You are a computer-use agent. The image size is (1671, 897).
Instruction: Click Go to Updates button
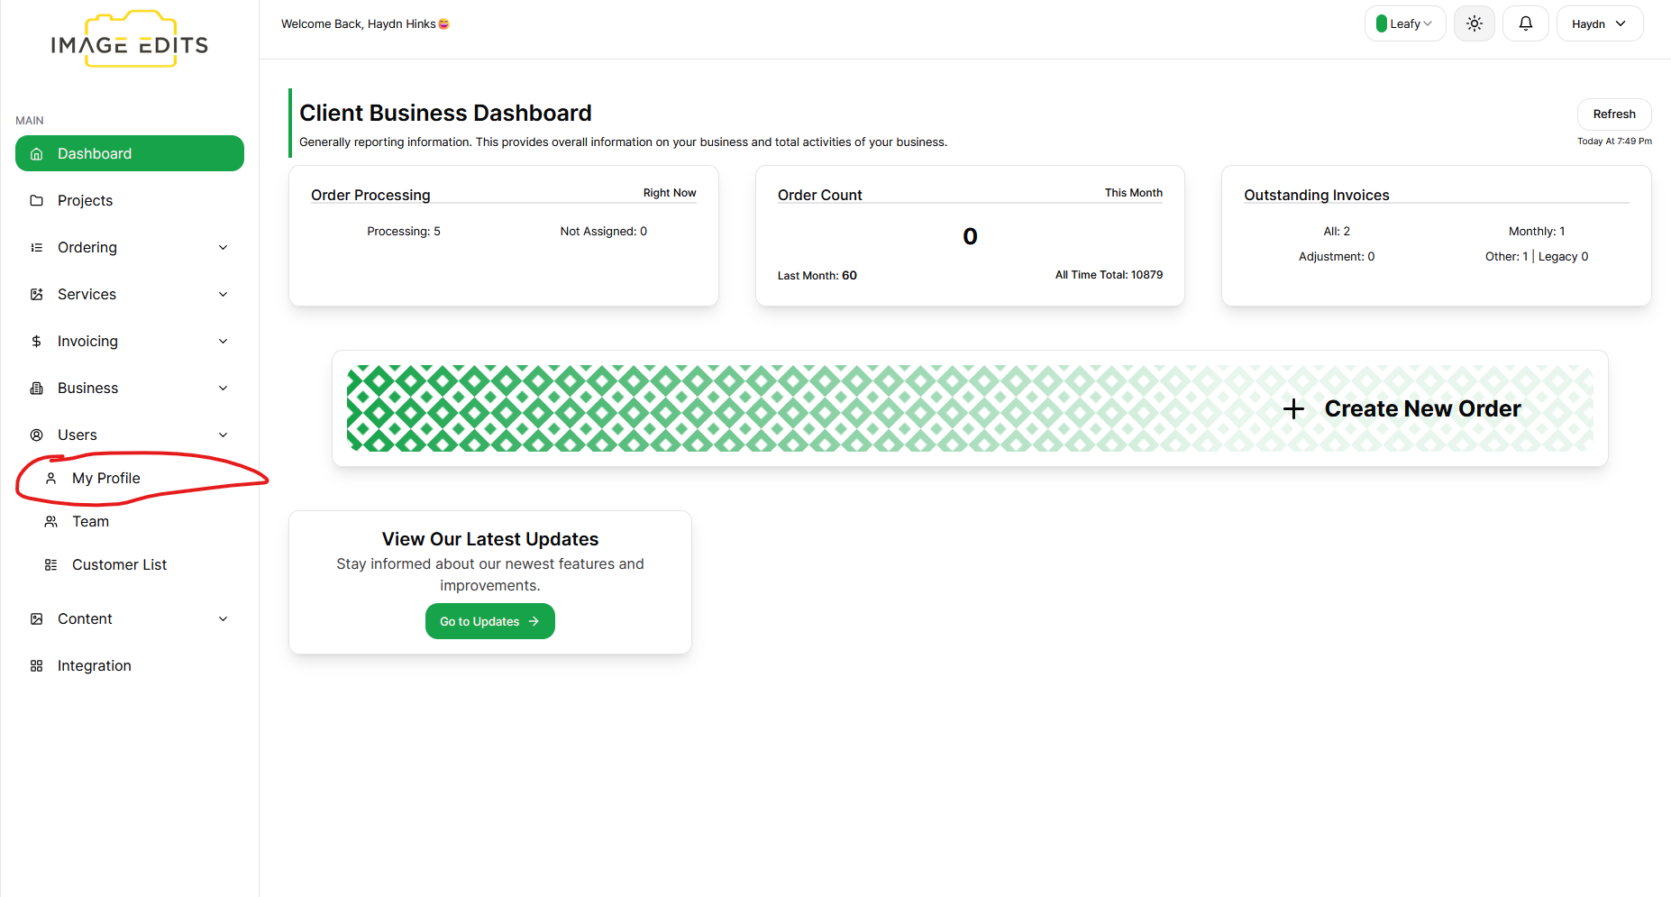489,621
